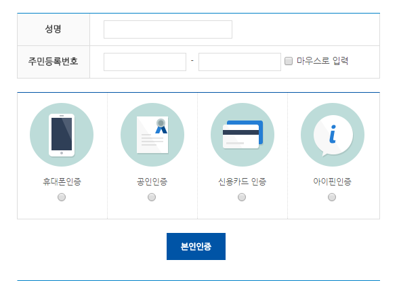Click the 마우스로 입력 label text

click(x=322, y=61)
